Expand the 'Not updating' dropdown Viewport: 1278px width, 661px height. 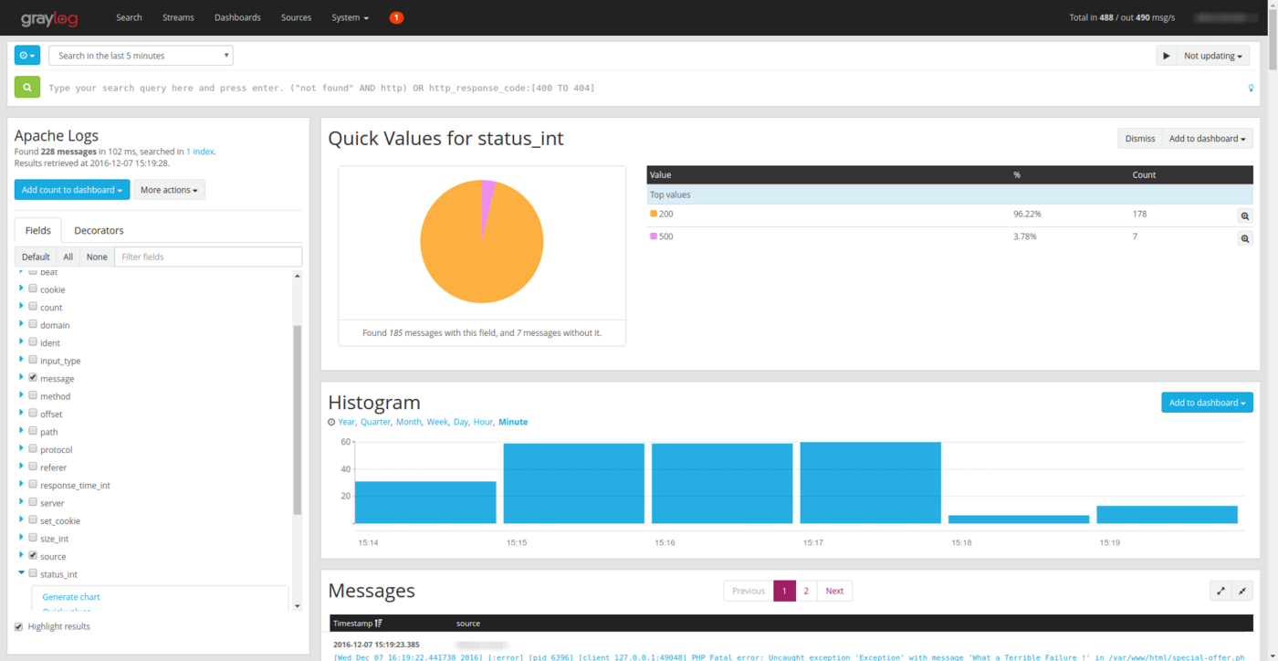[x=1212, y=56]
